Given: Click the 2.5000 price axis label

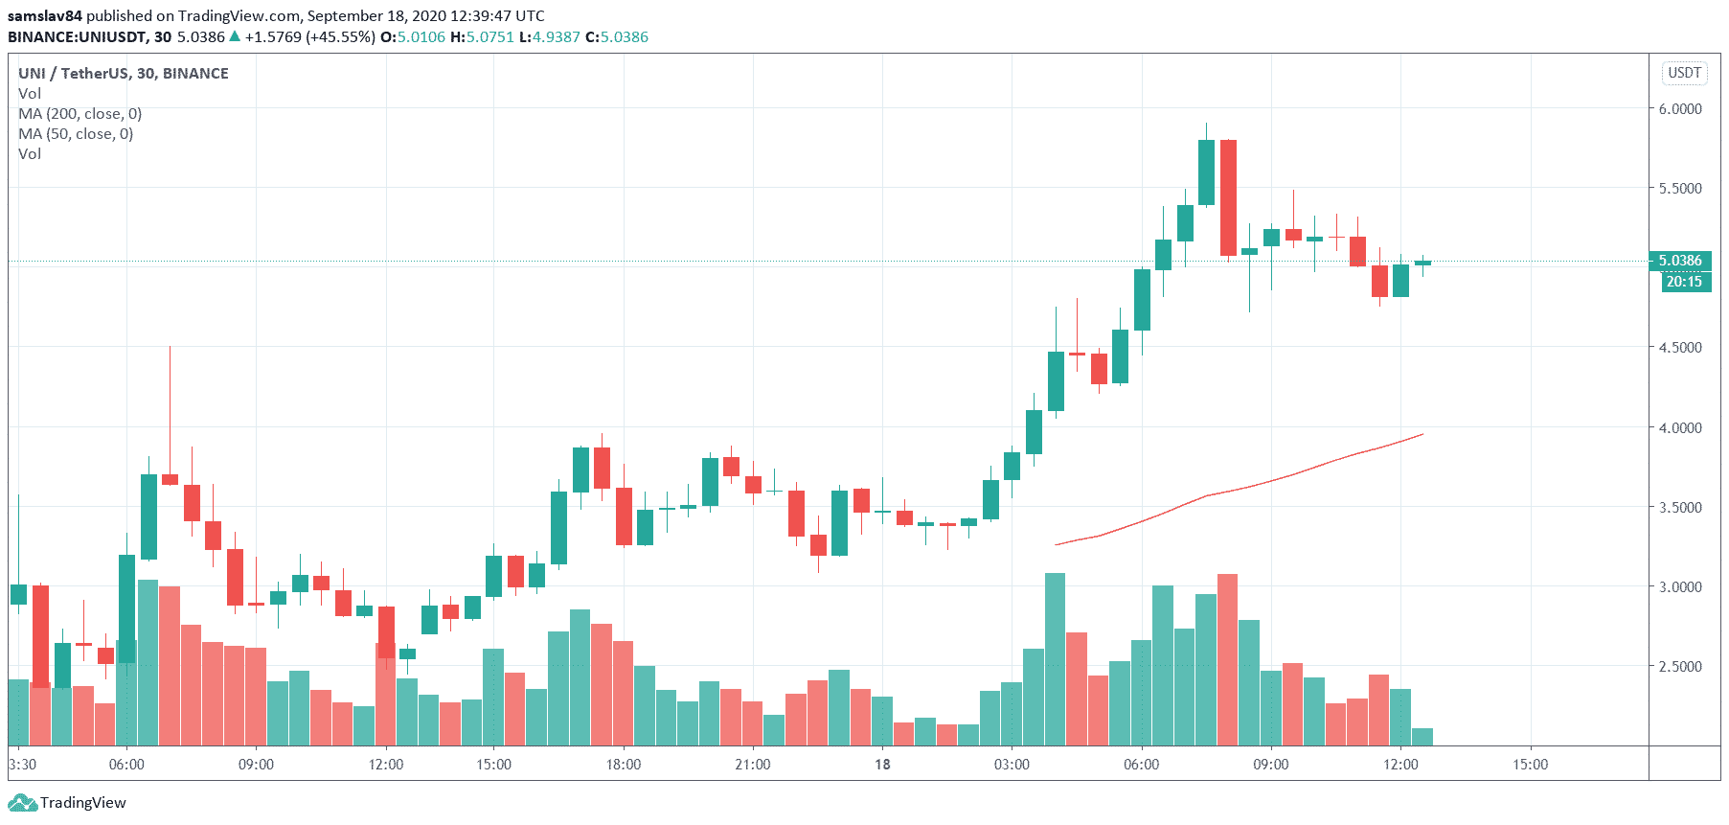Looking at the screenshot, I should (1680, 667).
